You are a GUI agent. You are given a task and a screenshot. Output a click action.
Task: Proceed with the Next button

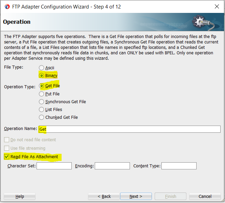pos(136,196)
